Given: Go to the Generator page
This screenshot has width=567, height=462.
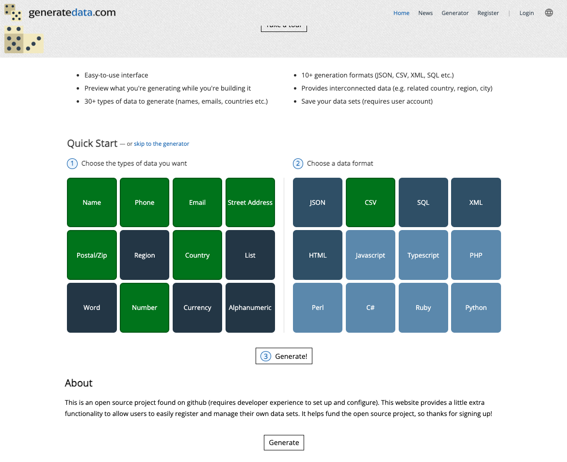Looking at the screenshot, I should pos(455,13).
